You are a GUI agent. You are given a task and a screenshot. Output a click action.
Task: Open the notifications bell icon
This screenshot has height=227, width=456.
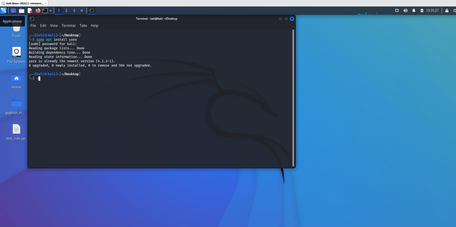pos(414,11)
